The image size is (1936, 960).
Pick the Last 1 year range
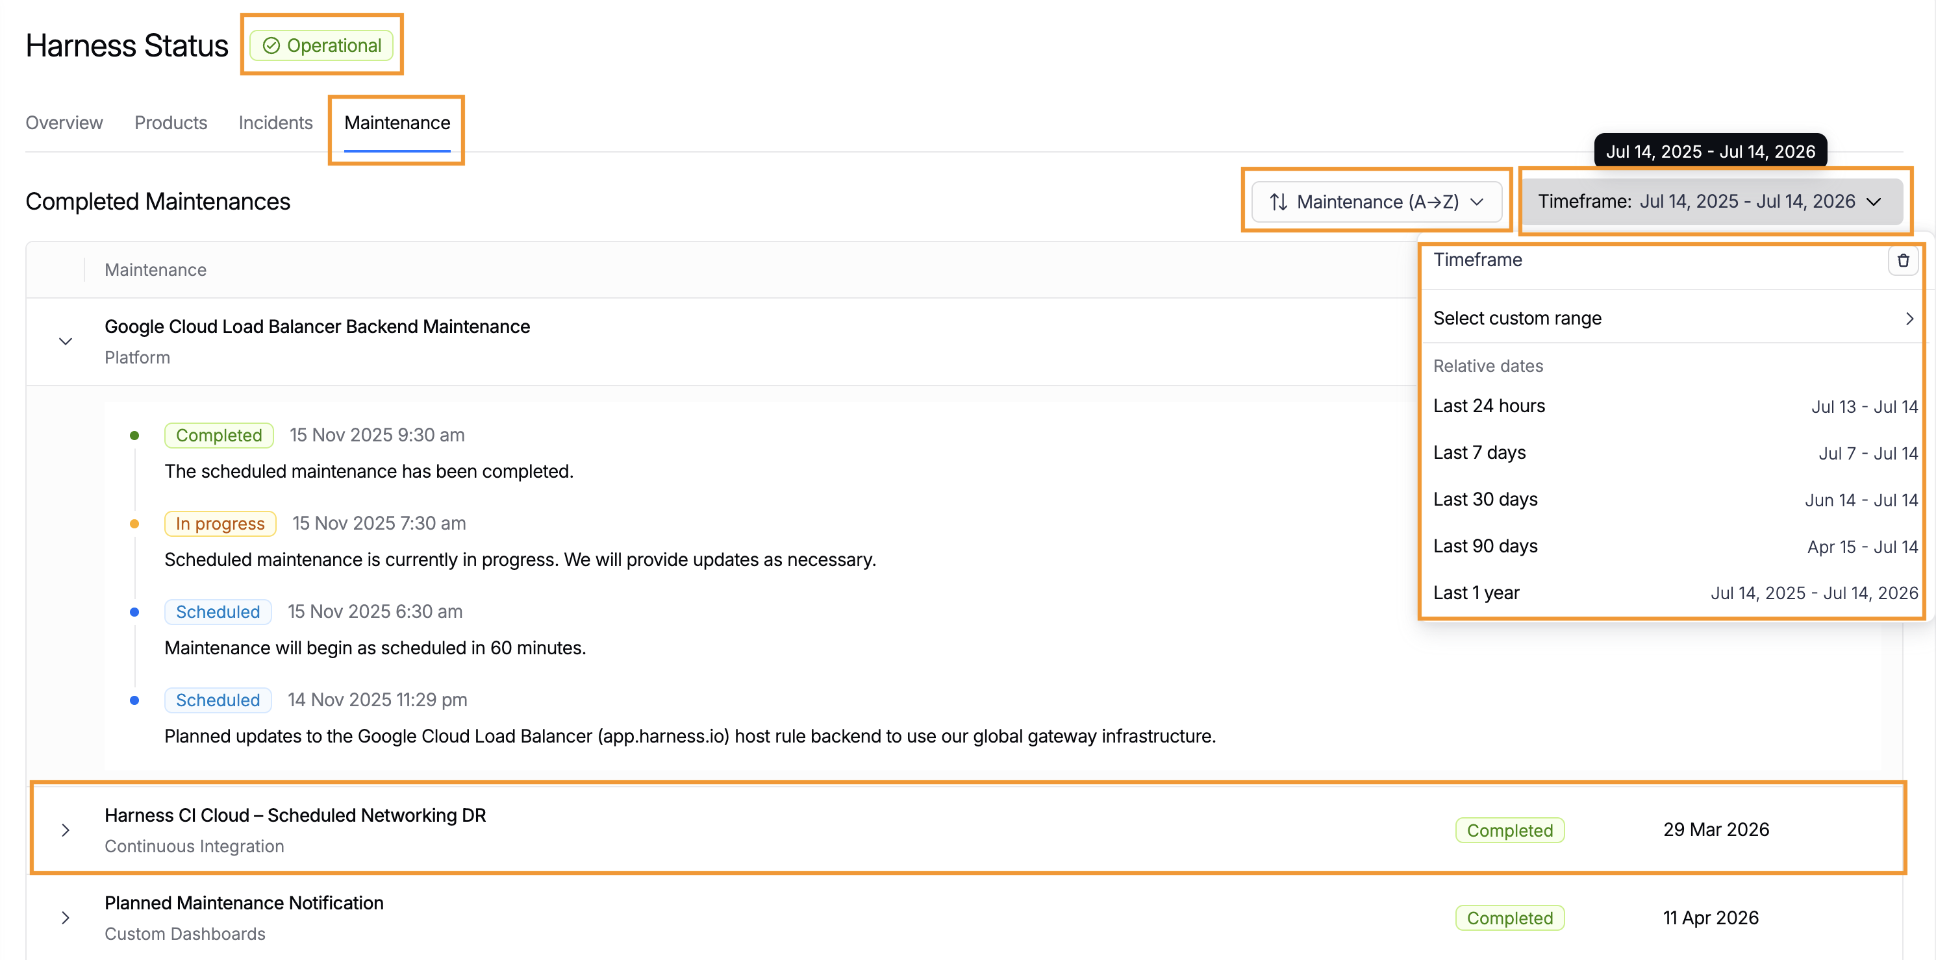(x=1674, y=593)
